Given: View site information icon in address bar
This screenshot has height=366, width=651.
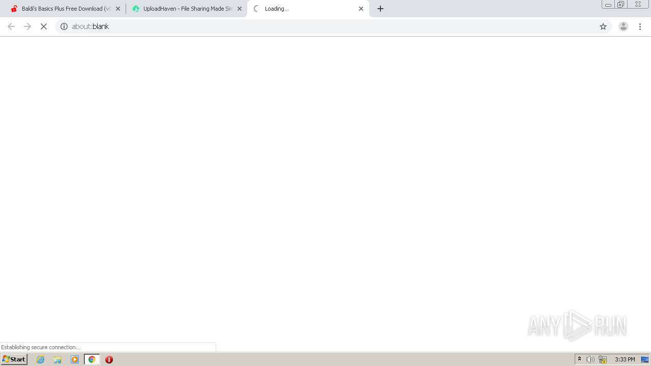Looking at the screenshot, I should 64,26.
